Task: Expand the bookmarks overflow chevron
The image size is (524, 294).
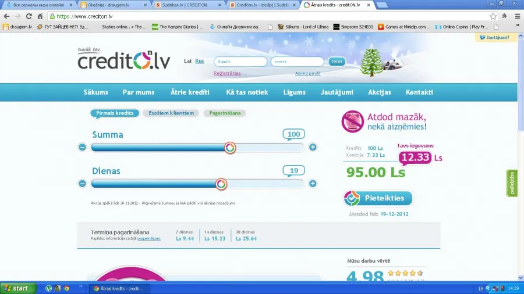Action: click(518, 26)
